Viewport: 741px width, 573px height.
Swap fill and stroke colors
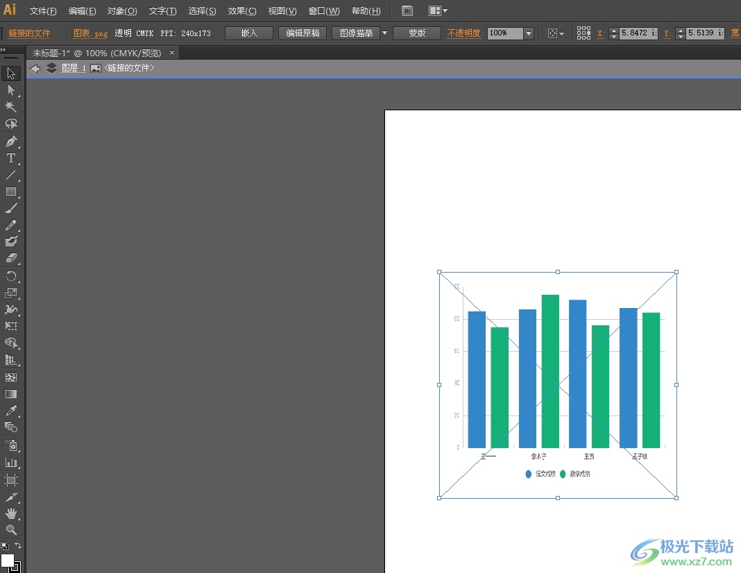[x=18, y=546]
